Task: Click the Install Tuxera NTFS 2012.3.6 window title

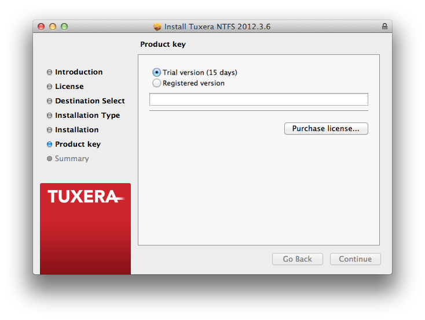Action: click(217, 27)
